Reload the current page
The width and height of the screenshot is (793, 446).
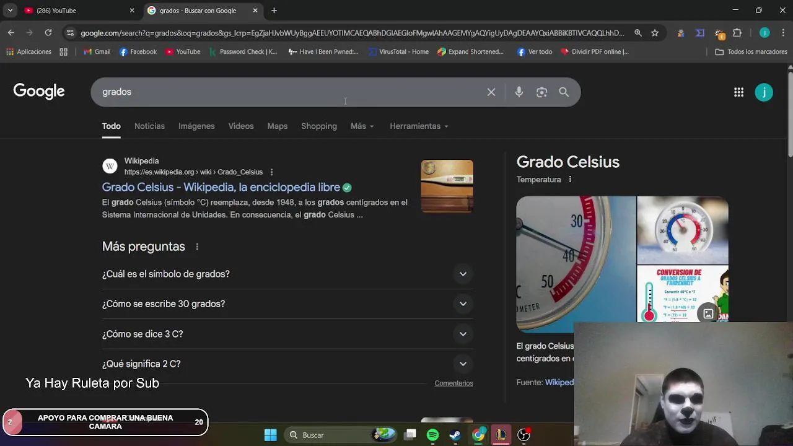point(48,33)
